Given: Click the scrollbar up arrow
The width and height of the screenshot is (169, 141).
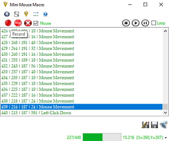Looking at the screenshot, I should [x=165, y=31].
